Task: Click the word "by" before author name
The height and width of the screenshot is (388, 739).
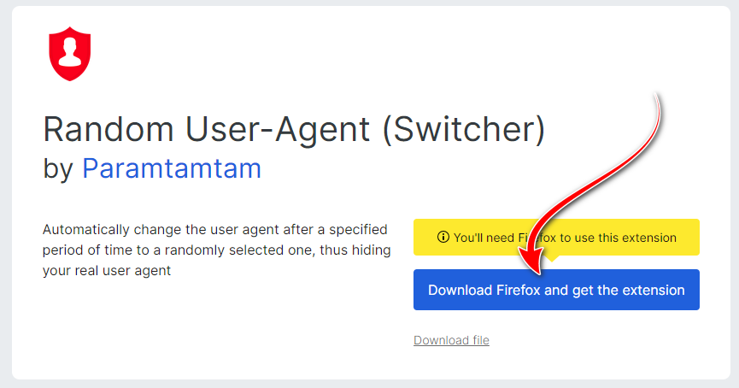Action: click(x=58, y=168)
